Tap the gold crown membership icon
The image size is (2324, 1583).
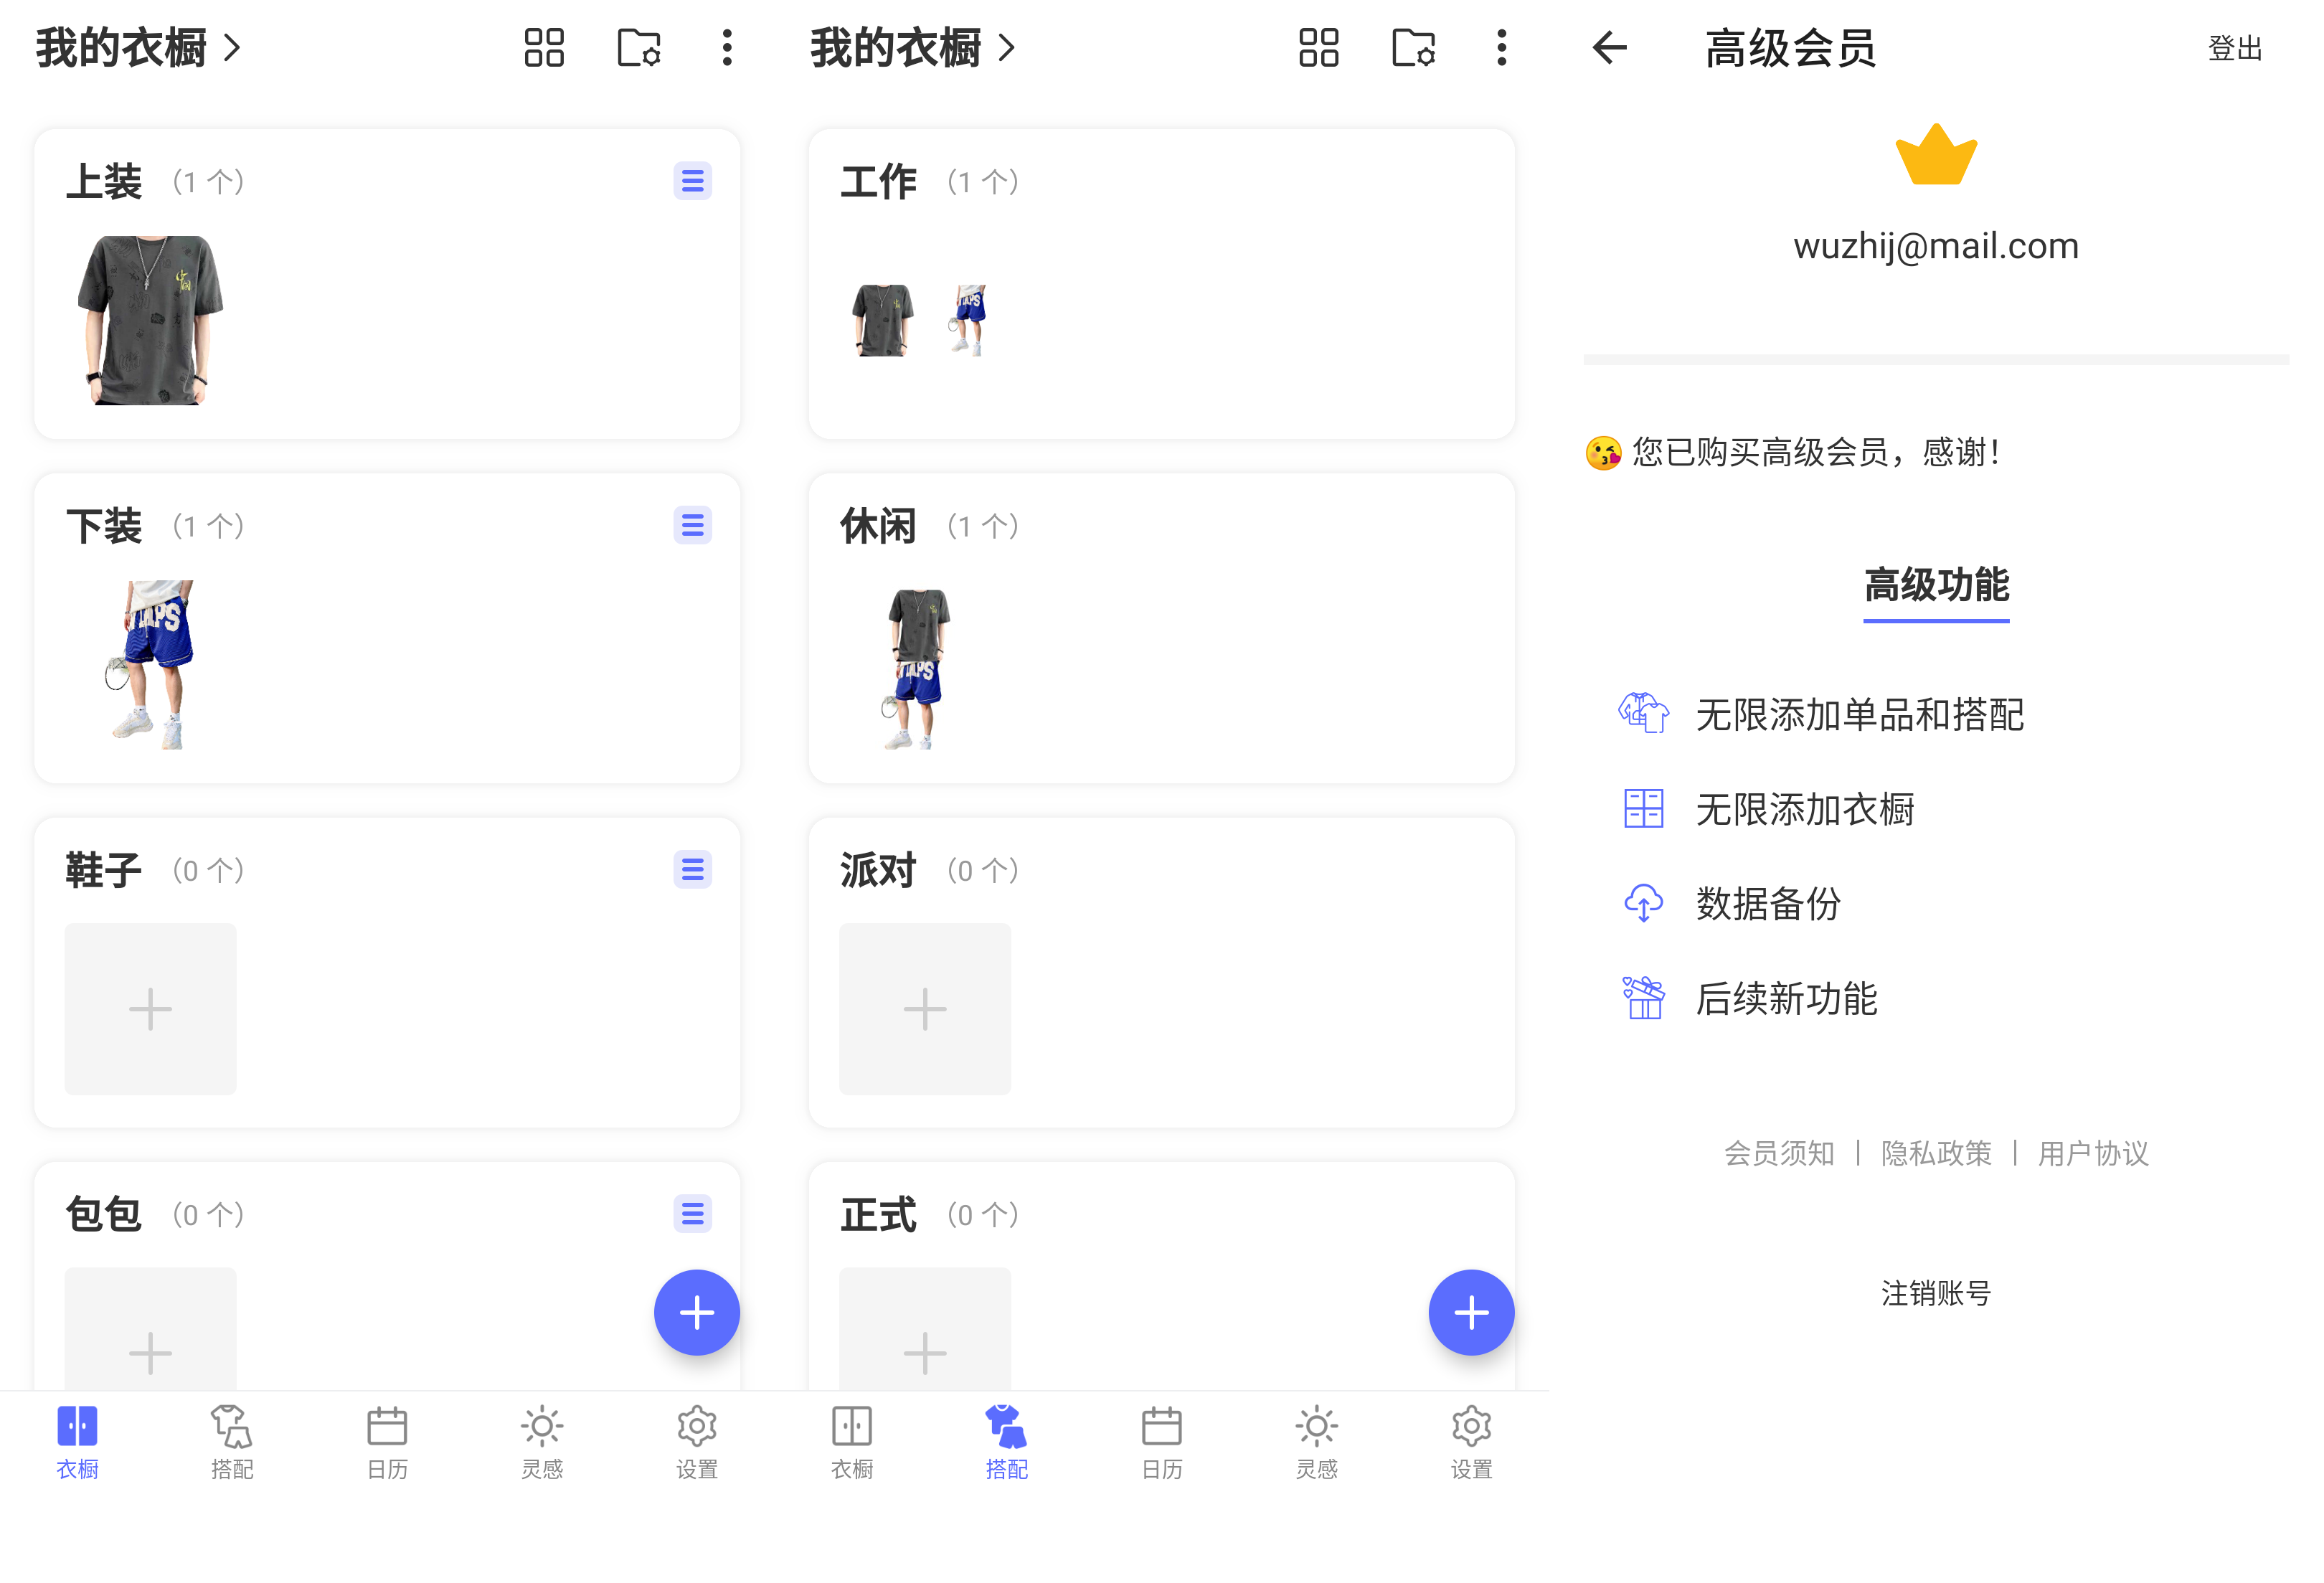click(x=1935, y=156)
